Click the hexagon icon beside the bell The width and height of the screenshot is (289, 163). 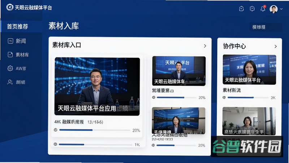[252, 8]
